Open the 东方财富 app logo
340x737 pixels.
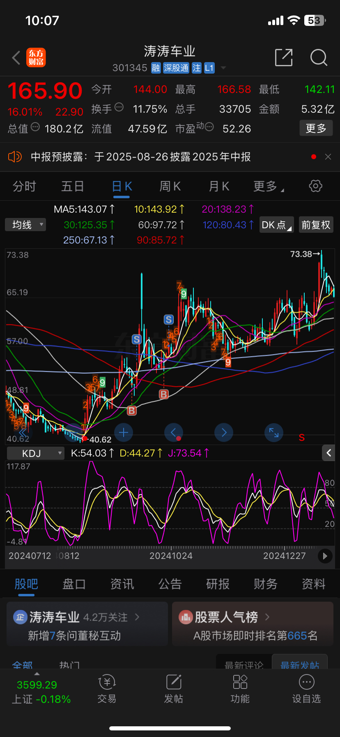click(x=36, y=58)
